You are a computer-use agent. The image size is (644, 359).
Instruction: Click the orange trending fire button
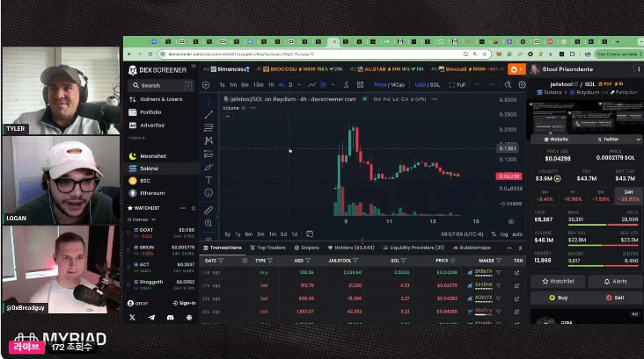coord(516,69)
